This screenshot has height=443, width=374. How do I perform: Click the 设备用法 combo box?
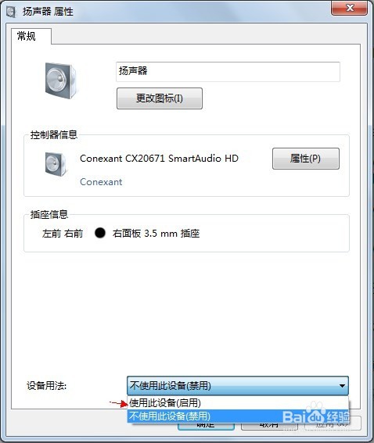(x=238, y=385)
